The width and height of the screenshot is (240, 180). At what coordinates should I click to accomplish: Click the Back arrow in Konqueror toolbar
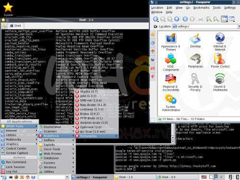[156, 19]
